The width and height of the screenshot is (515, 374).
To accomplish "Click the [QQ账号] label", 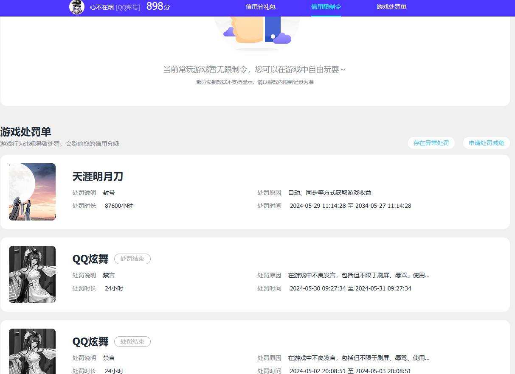I will (x=128, y=7).
